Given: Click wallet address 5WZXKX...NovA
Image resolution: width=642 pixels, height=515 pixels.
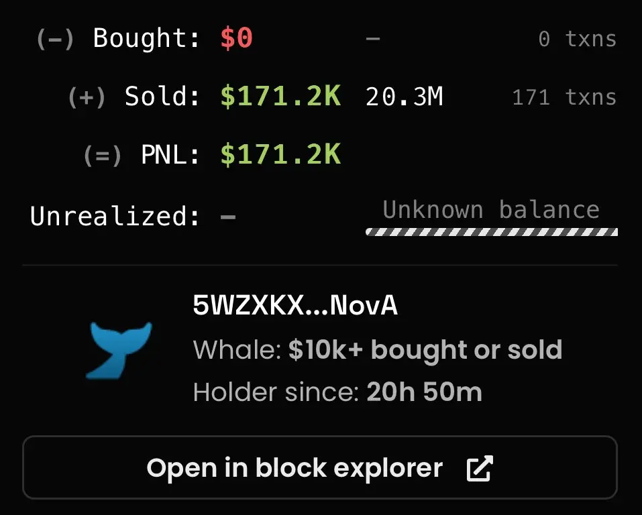Looking at the screenshot, I should 295,306.
